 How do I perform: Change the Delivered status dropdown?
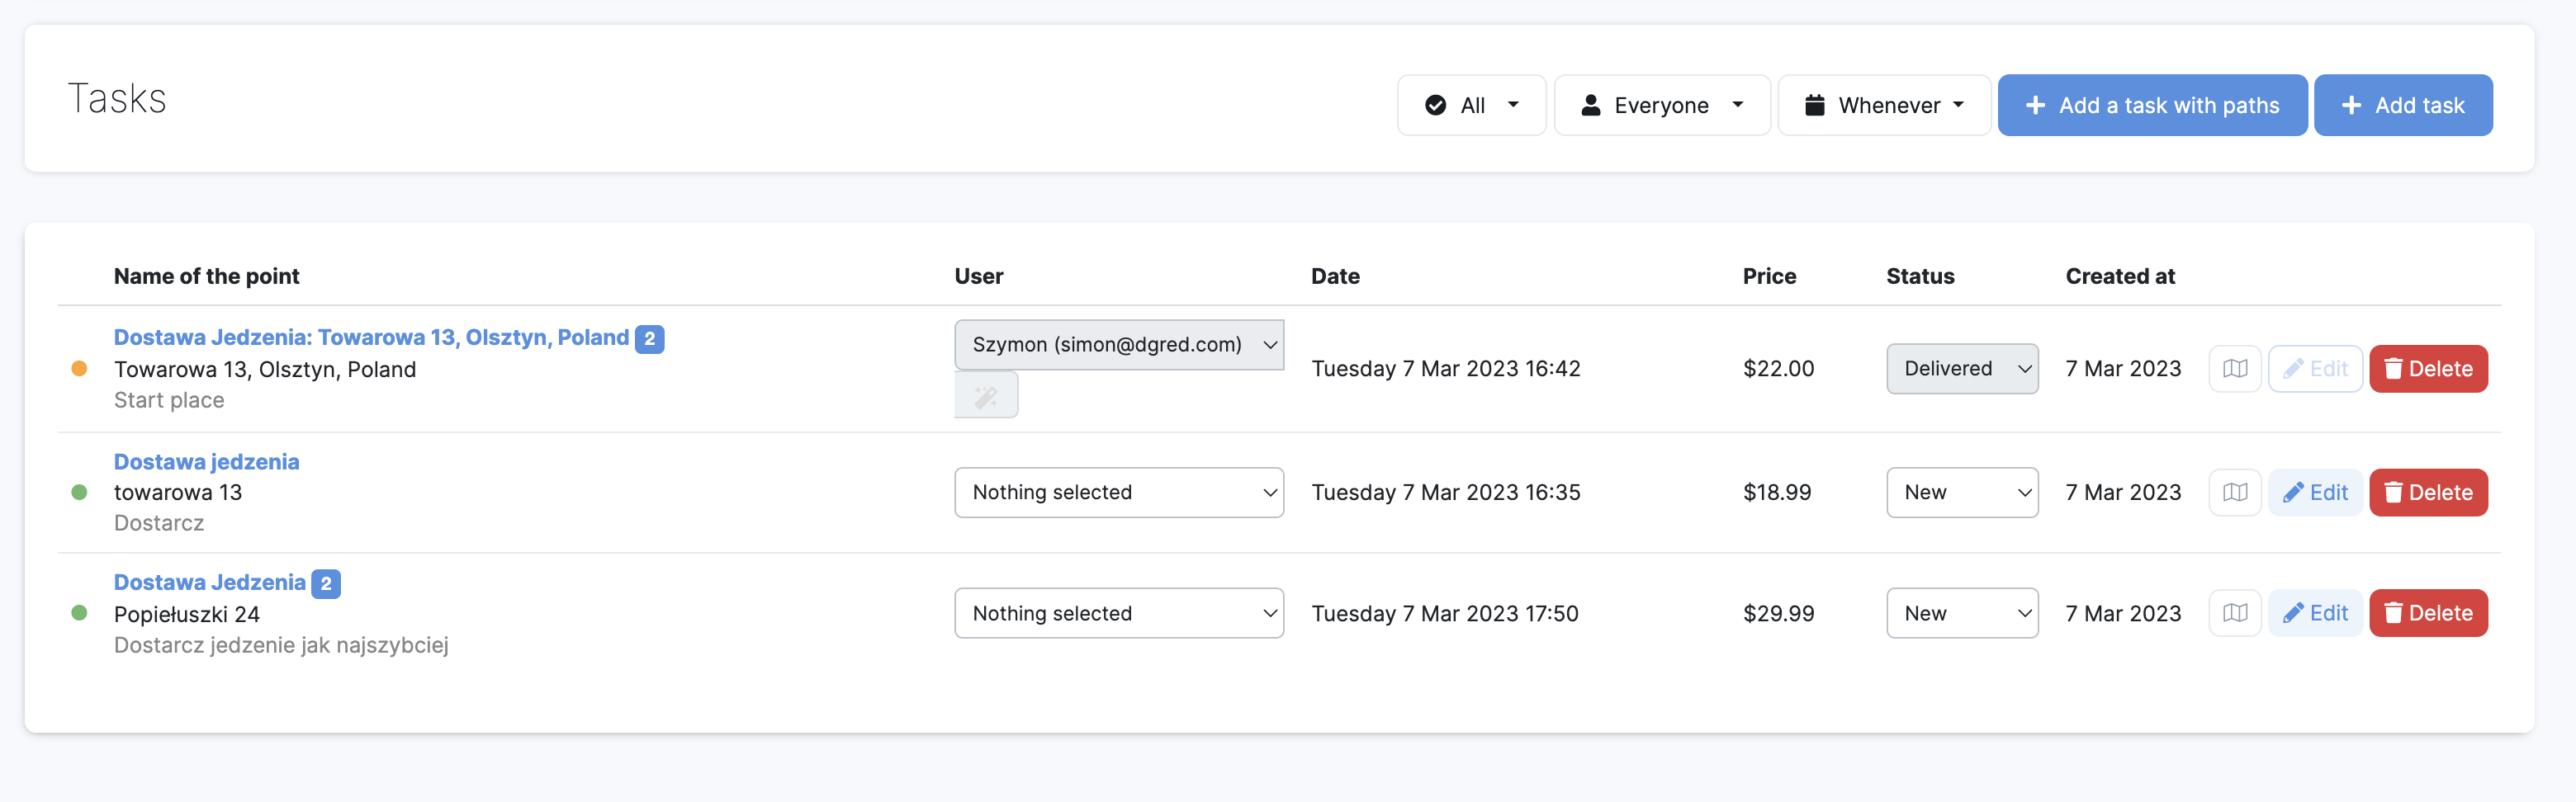(1961, 369)
